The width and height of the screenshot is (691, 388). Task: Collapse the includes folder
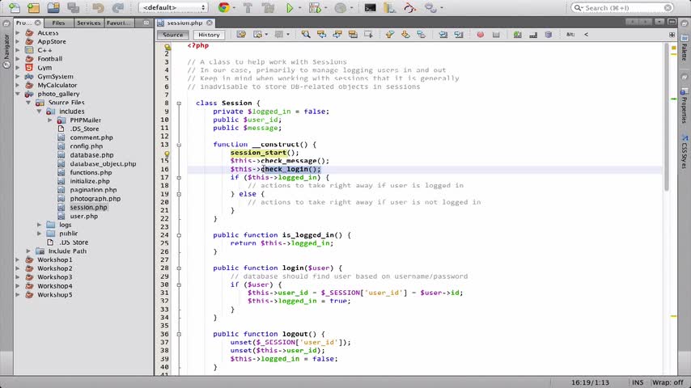tap(39, 112)
